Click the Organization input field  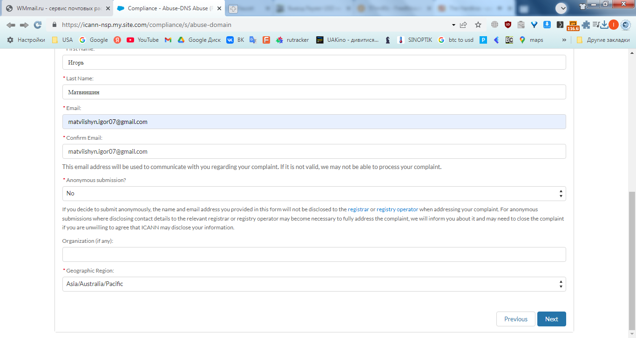314,254
